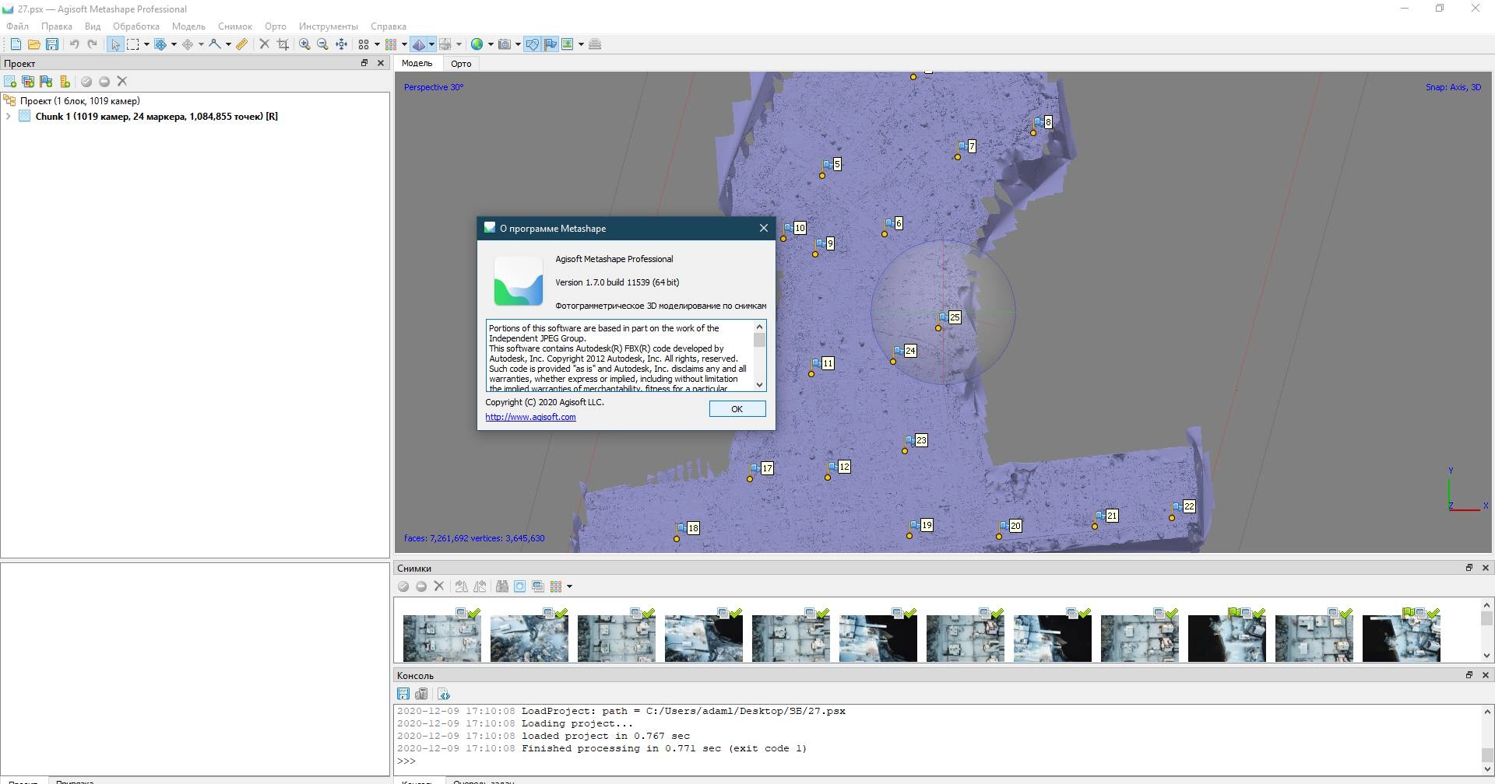Image resolution: width=1495 pixels, height=784 pixels.
Task: Toggle the Show shapes icon
Action: pos(532,44)
